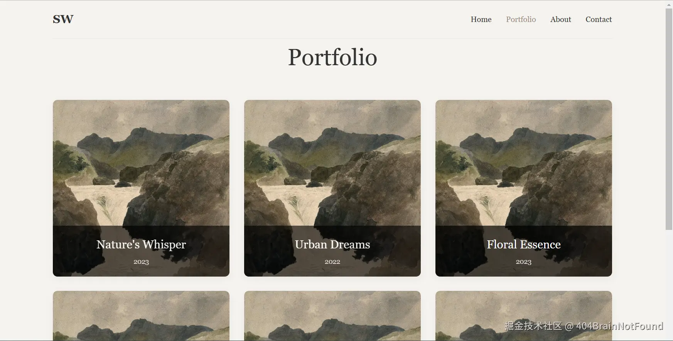Go to the About page link
The height and width of the screenshot is (341, 673).
(560, 19)
